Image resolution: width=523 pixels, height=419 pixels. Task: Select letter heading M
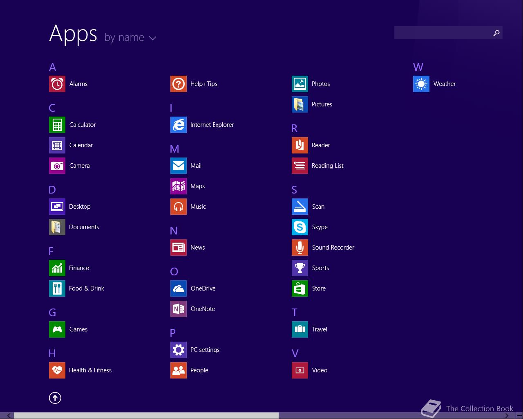pyautogui.click(x=174, y=149)
